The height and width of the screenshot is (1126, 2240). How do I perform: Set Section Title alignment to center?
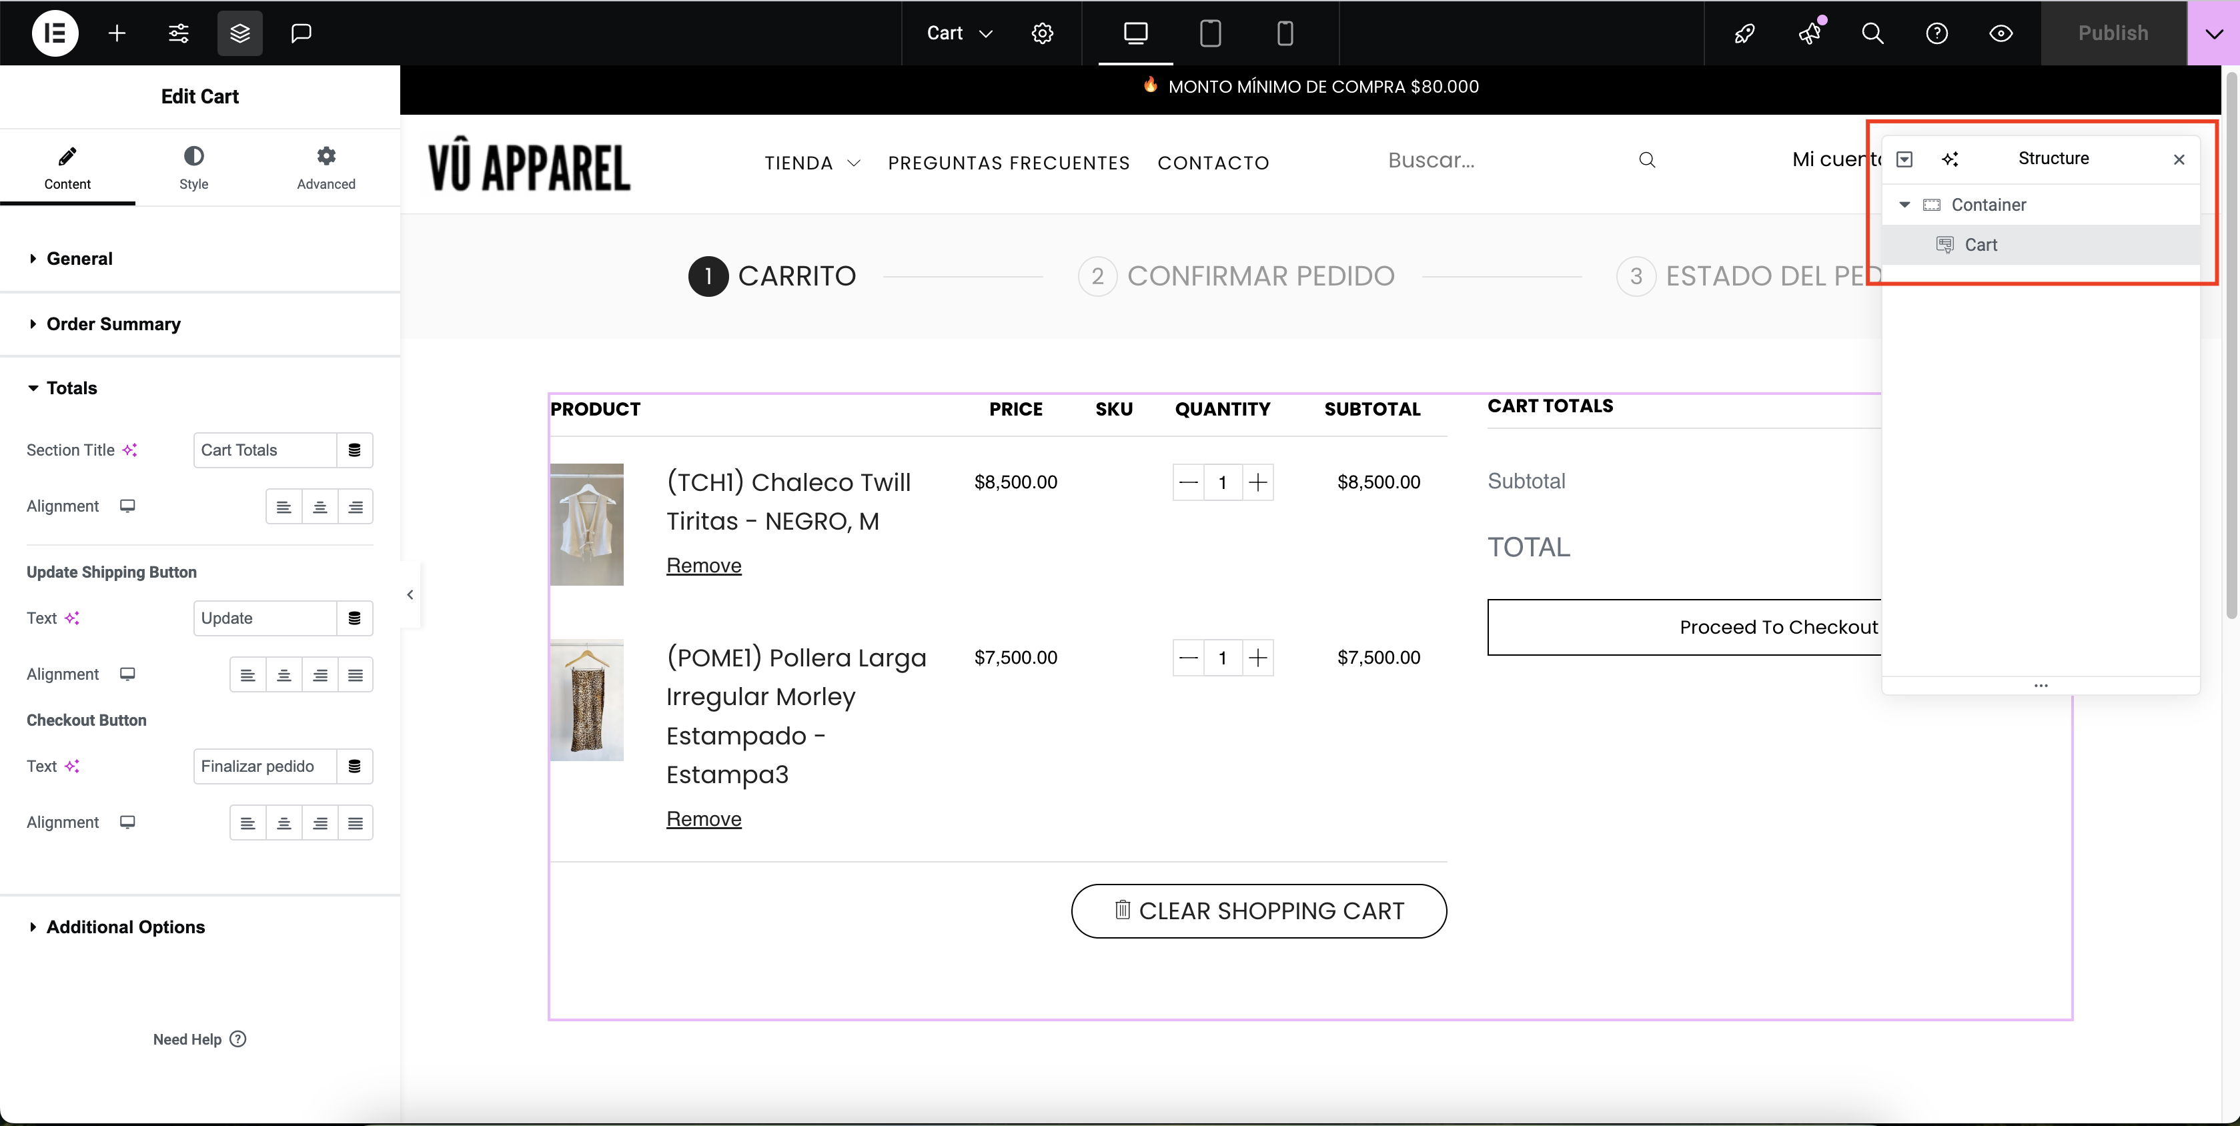click(x=320, y=506)
